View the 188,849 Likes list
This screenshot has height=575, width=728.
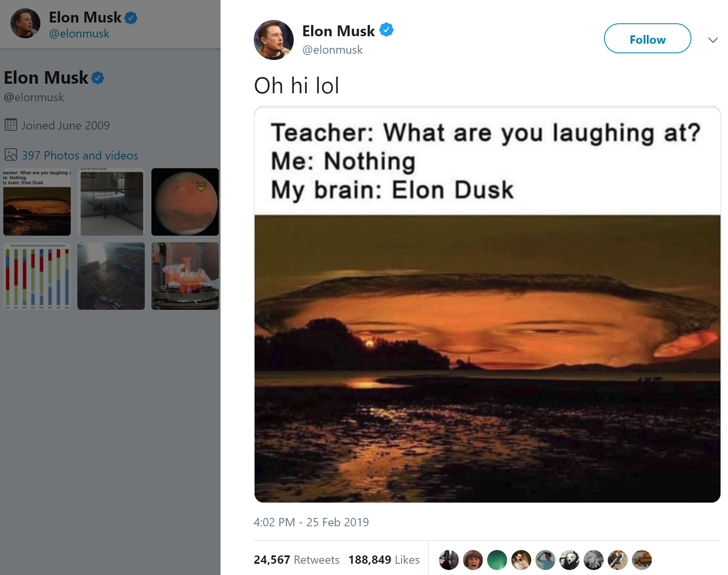(384, 560)
